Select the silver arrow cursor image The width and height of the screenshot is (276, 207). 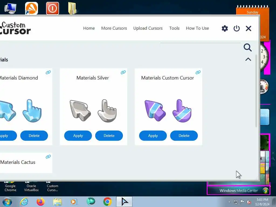80,111
